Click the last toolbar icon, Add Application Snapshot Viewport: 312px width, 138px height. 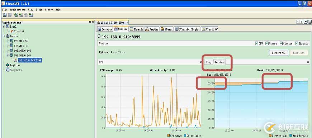(x=30, y=15)
